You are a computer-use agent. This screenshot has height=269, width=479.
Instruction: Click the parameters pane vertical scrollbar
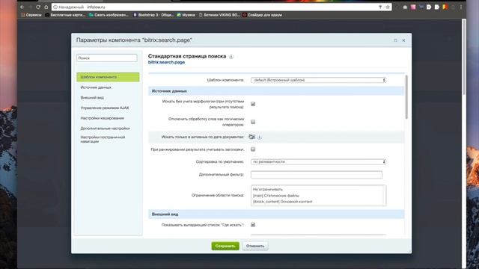(406, 97)
